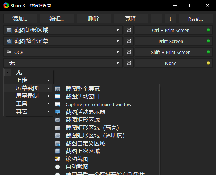Expand the 工具 submenu
The height and width of the screenshot is (175, 216).
[28, 104]
